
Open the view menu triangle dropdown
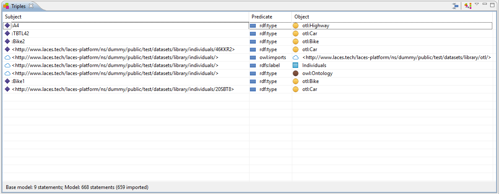pos(477,4)
